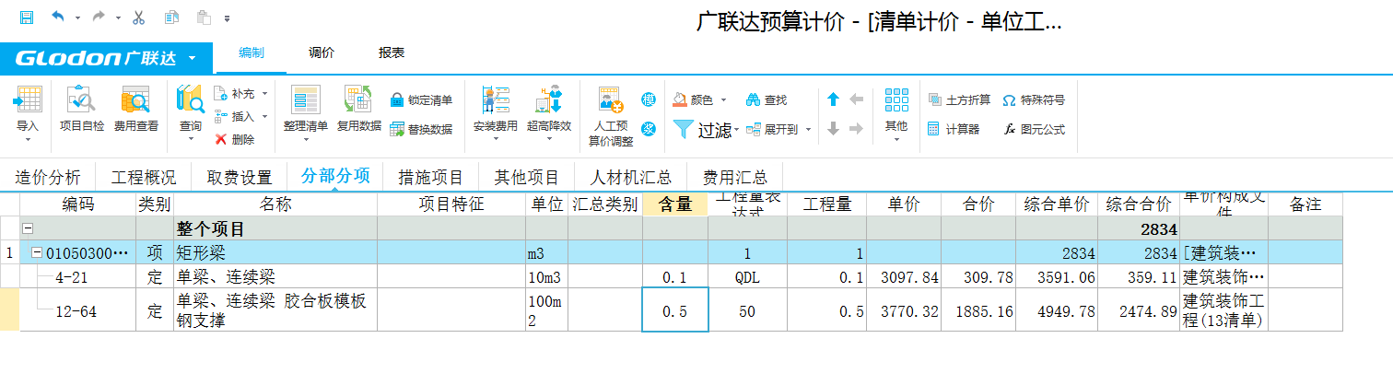
Task: Click the undo arrow icon
Action: coord(59,17)
